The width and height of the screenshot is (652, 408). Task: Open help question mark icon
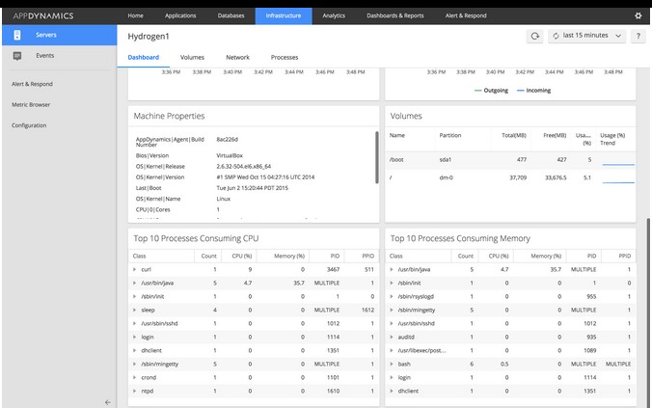pyautogui.click(x=638, y=36)
